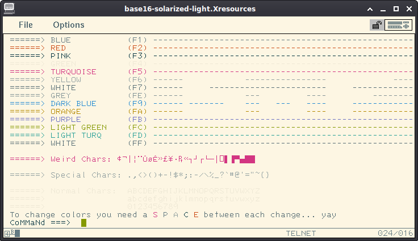Image resolution: width=418 pixels, height=241 pixels.
Task: Click the (FF) key label
Action: coord(137,143)
